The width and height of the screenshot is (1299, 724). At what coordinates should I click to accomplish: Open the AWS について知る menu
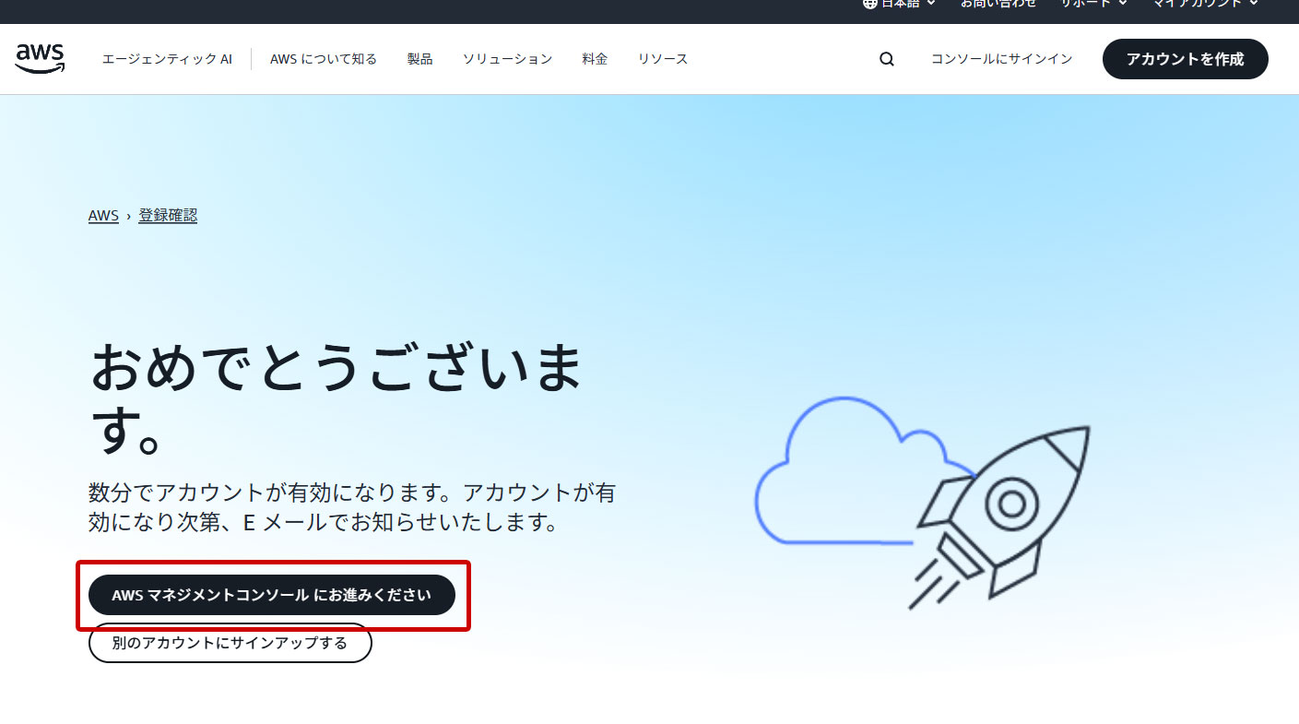tap(324, 59)
